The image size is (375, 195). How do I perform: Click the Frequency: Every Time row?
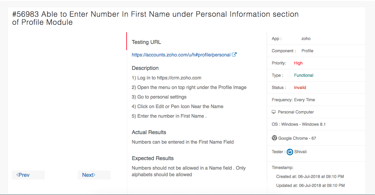[293, 100]
